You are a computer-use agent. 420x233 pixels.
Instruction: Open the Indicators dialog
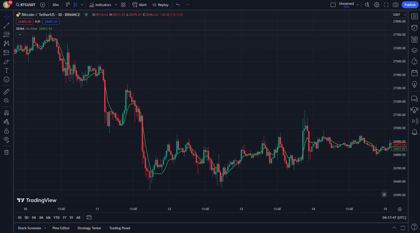tap(100, 5)
